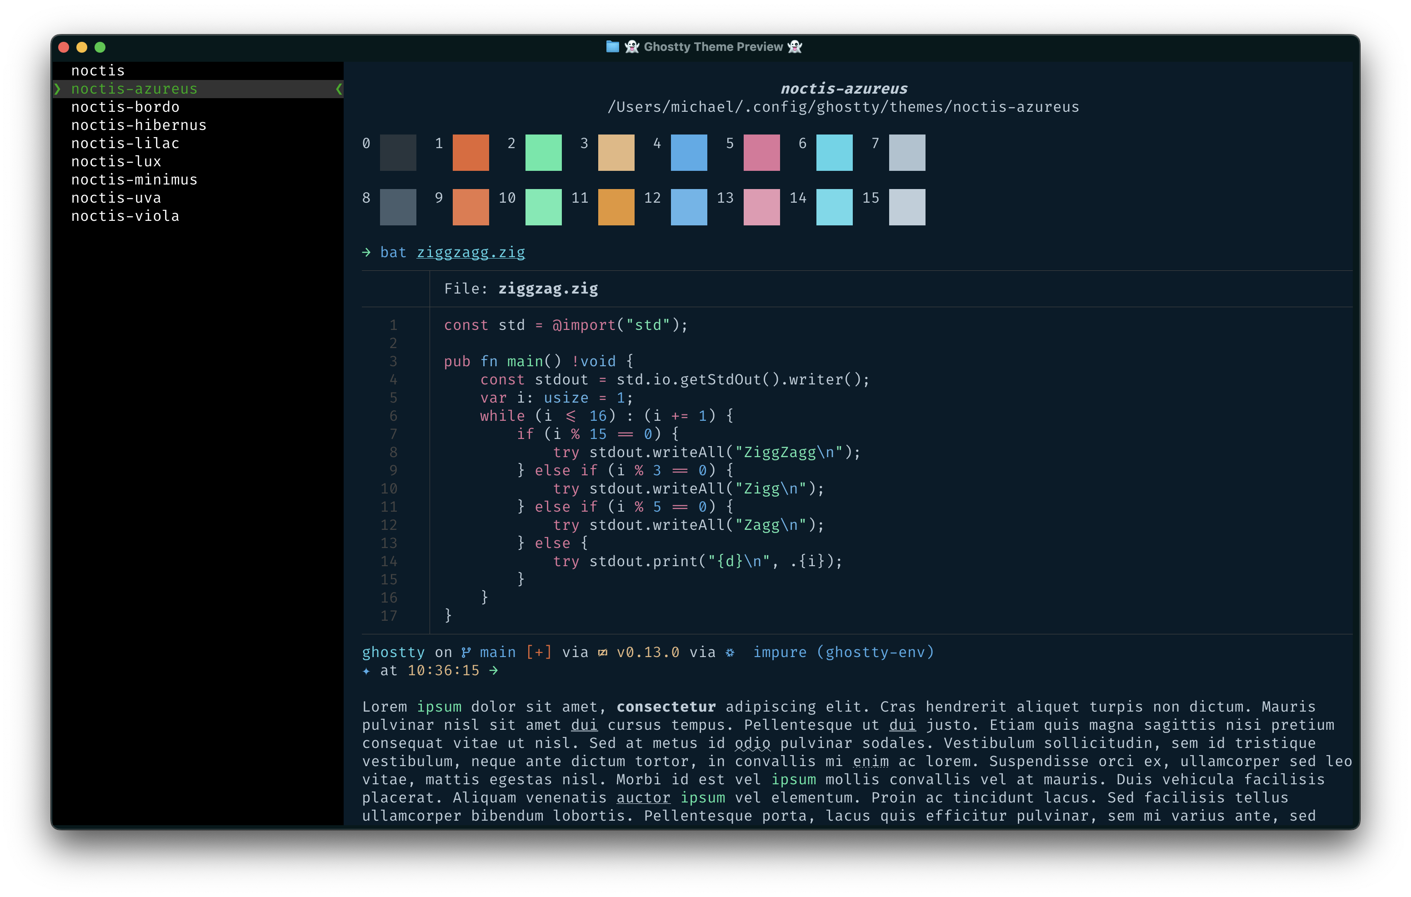Click color swatch 11 (amber)
The image size is (1411, 897).
click(x=616, y=207)
